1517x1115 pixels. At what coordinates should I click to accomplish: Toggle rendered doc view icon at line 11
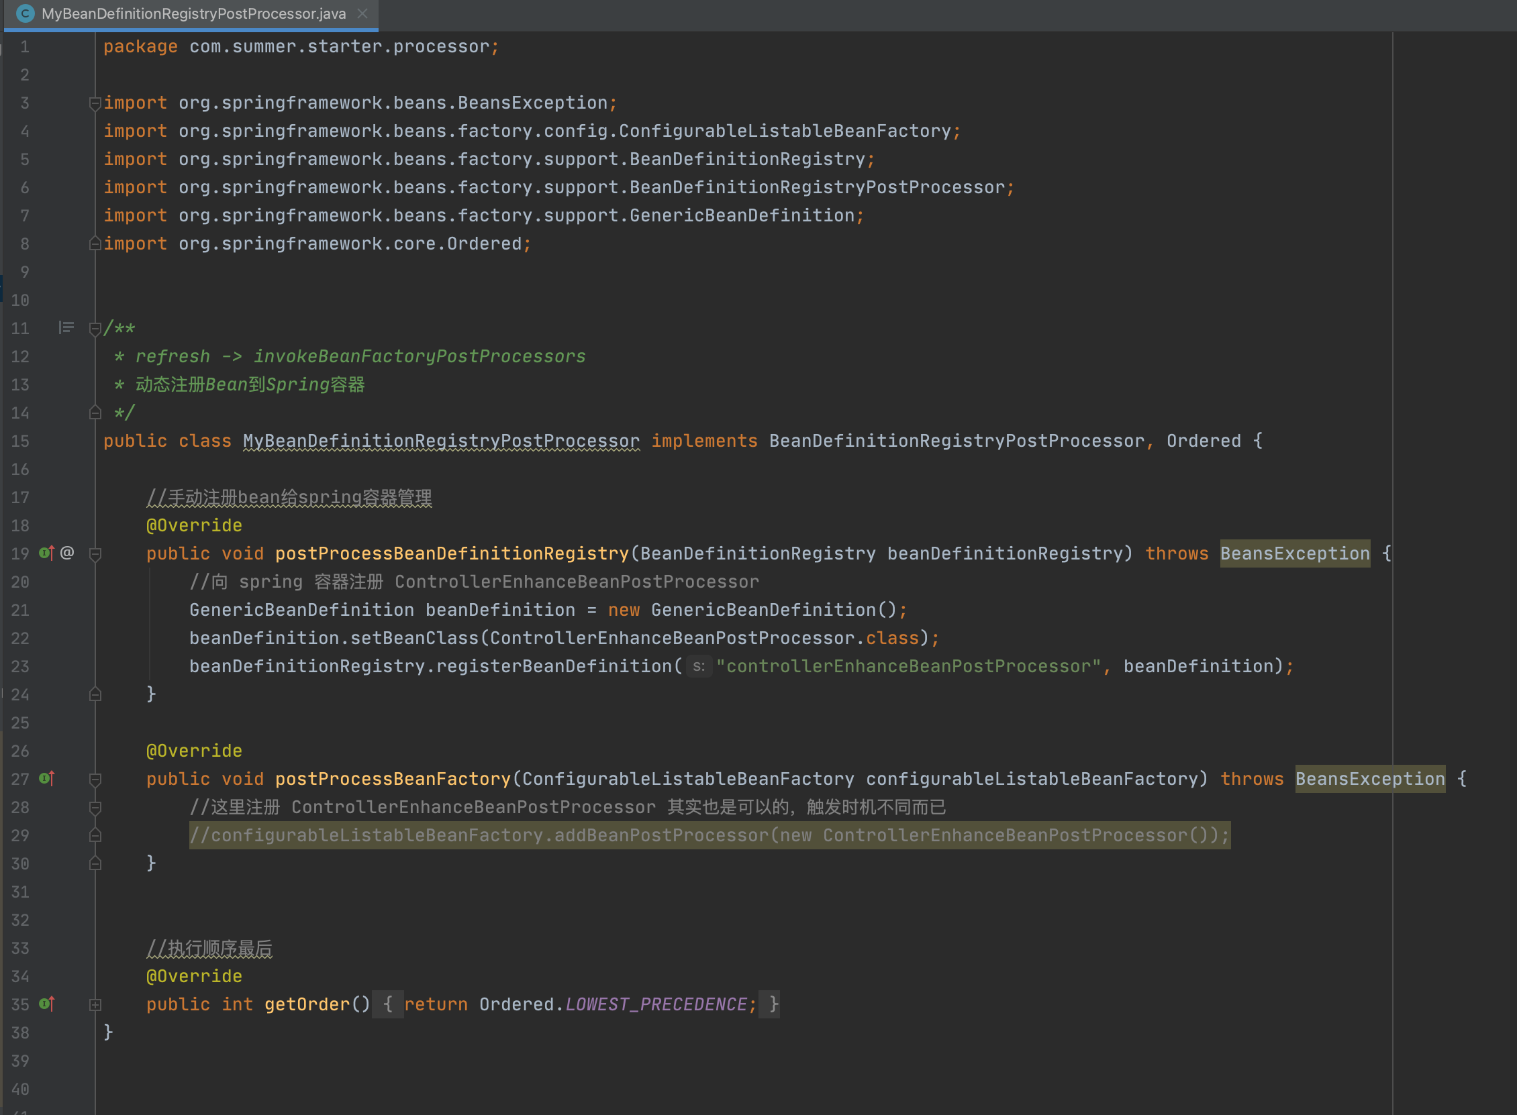pyautogui.click(x=66, y=328)
